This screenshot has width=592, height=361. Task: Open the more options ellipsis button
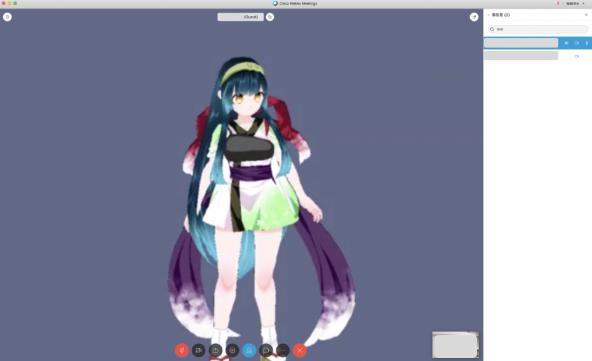(x=283, y=350)
